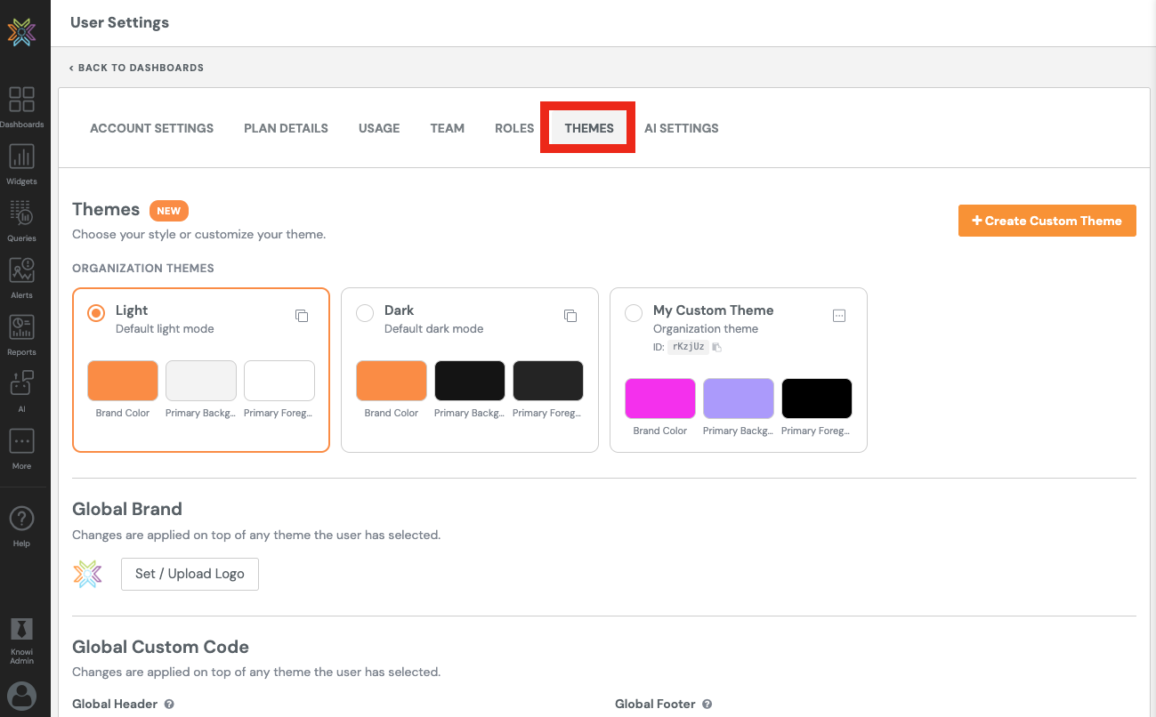This screenshot has width=1156, height=717.
Task: Copy the custom theme ID rKzjUz
Action: pyautogui.click(x=716, y=347)
